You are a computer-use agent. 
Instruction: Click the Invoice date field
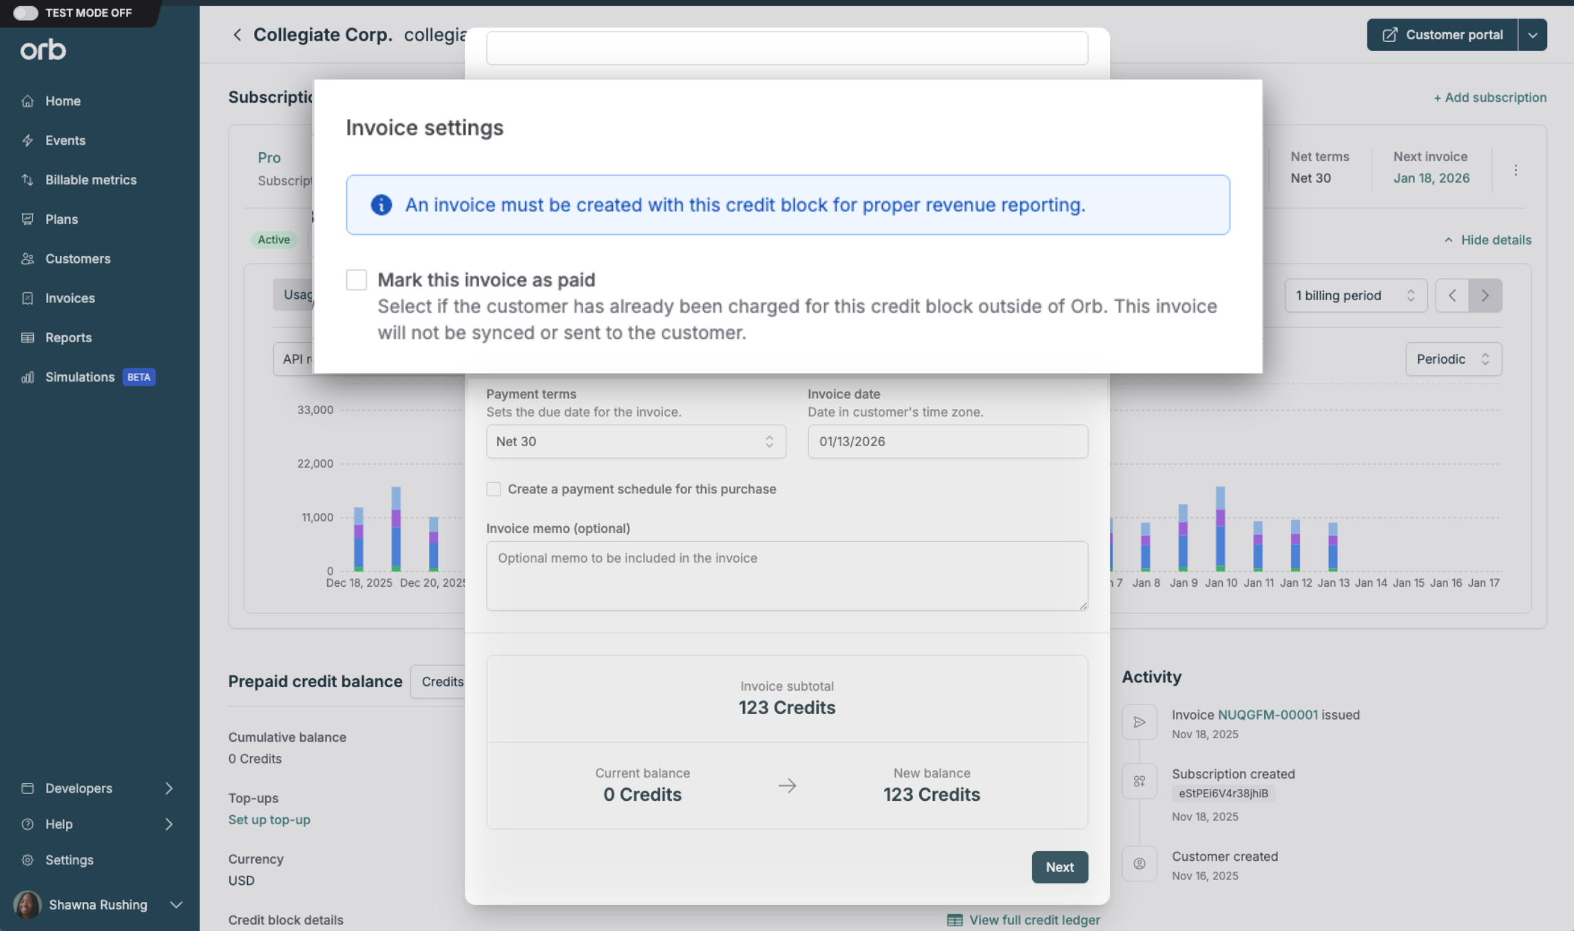[947, 441]
